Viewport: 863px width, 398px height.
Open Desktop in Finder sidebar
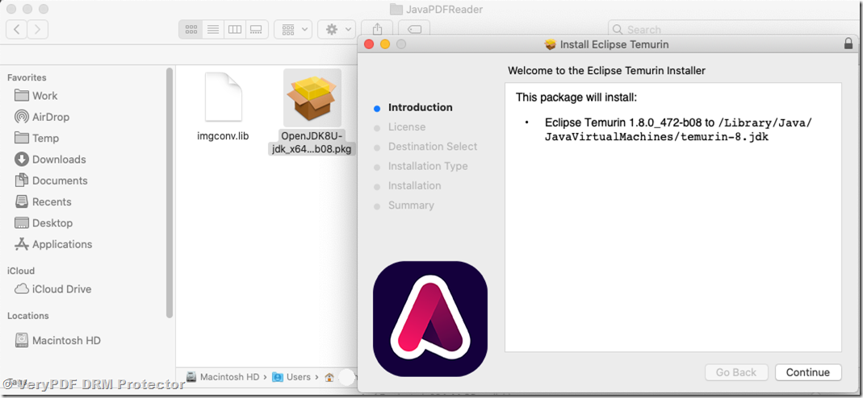coord(44,223)
